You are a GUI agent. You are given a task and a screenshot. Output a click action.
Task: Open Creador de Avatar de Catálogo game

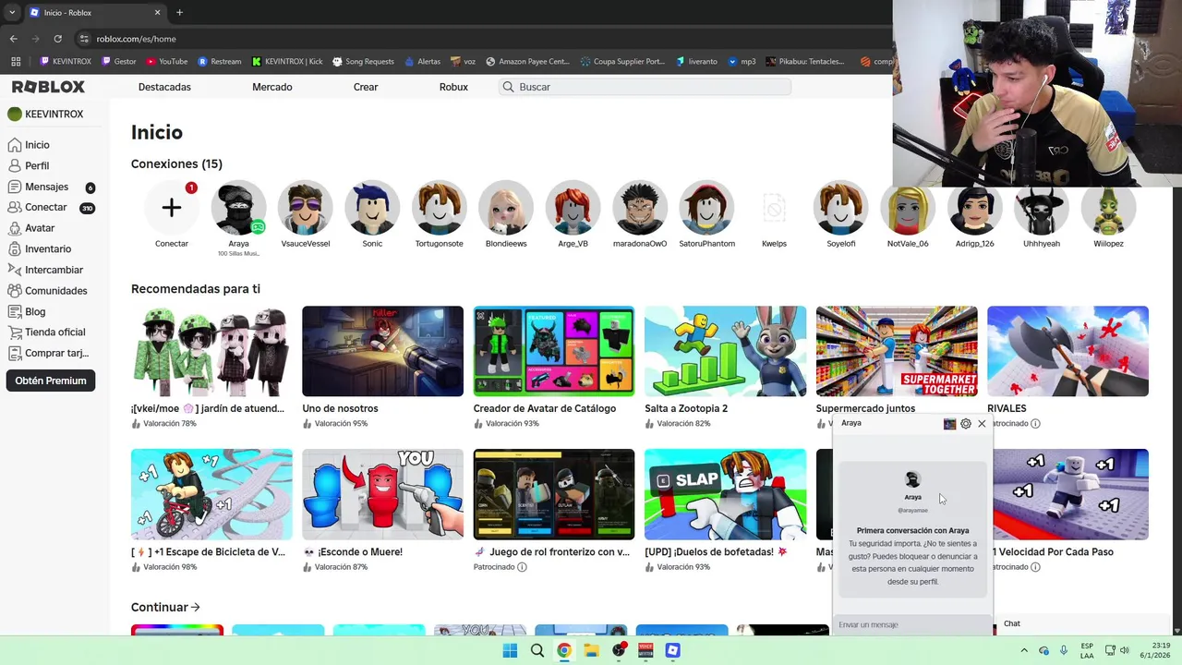tap(554, 351)
